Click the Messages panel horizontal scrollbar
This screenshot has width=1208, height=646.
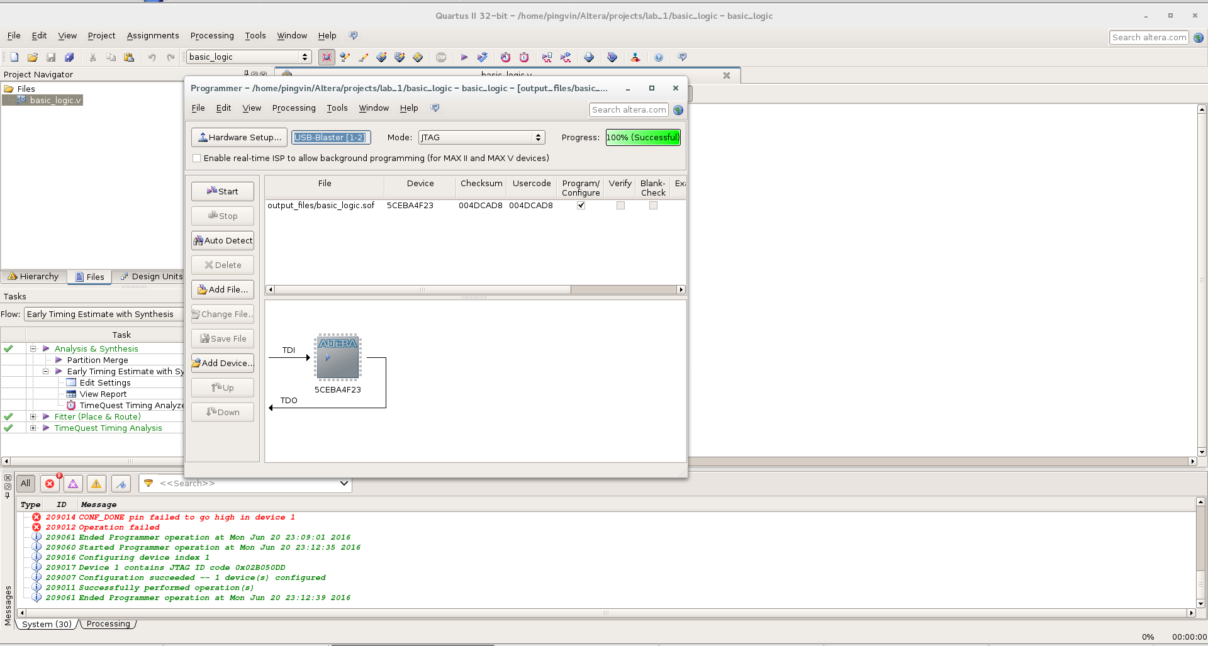pos(606,613)
